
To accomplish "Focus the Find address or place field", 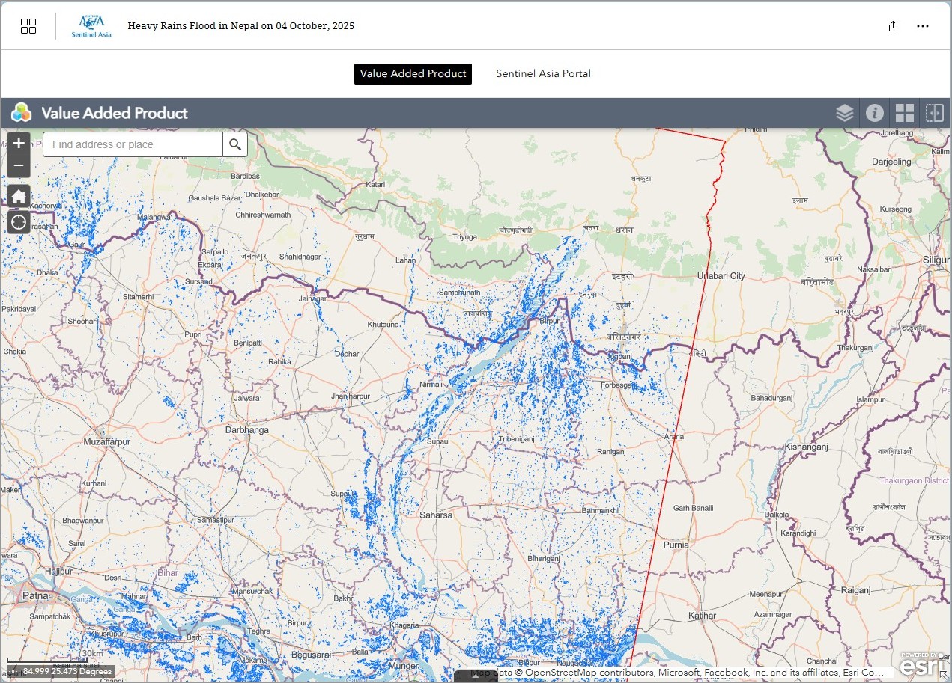I will [x=133, y=144].
